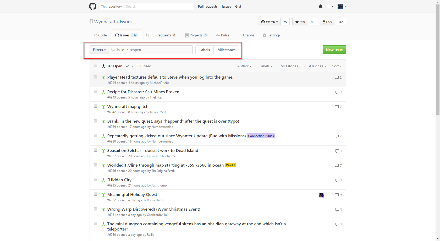Click the repository book icon beside Wynncraft
The image size is (440, 241).
pyautogui.click(x=91, y=21)
